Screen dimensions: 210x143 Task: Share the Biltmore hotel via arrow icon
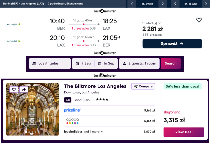(24, 89)
